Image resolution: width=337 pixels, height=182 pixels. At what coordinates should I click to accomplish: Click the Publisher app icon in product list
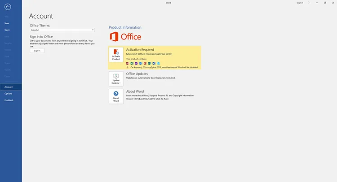(150, 63)
